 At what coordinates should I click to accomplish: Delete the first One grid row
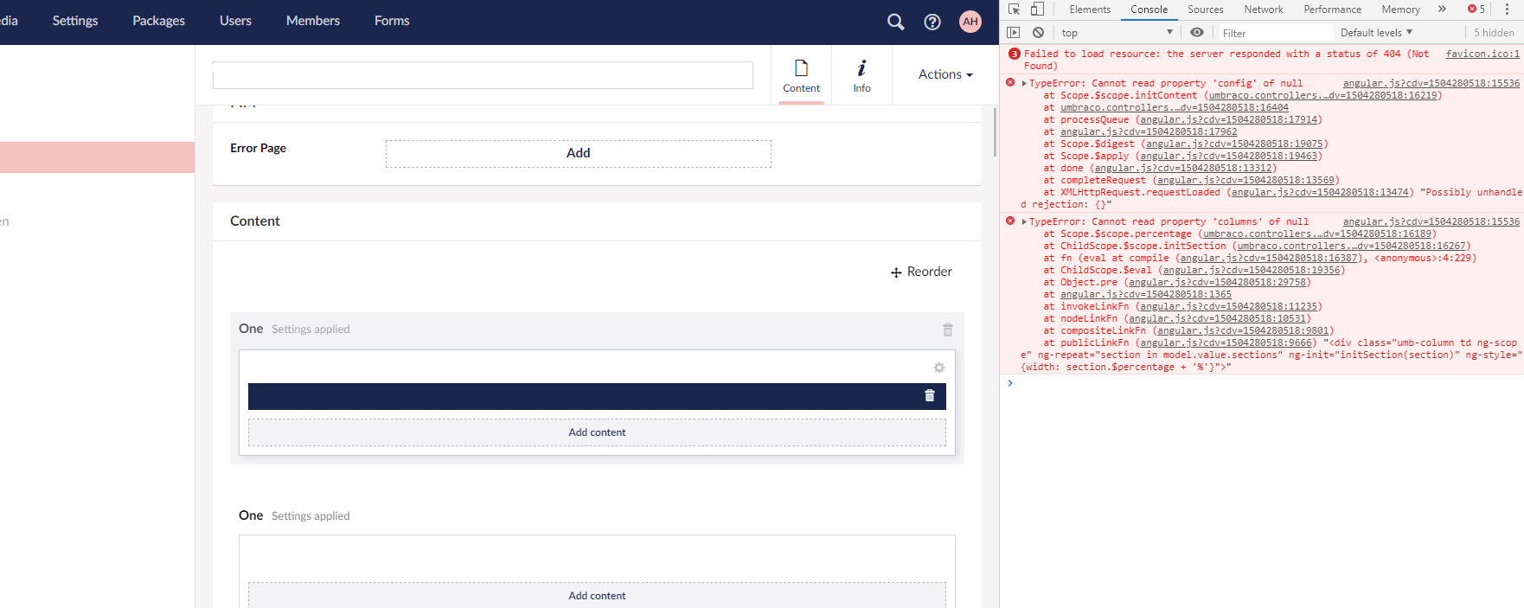[x=948, y=330]
